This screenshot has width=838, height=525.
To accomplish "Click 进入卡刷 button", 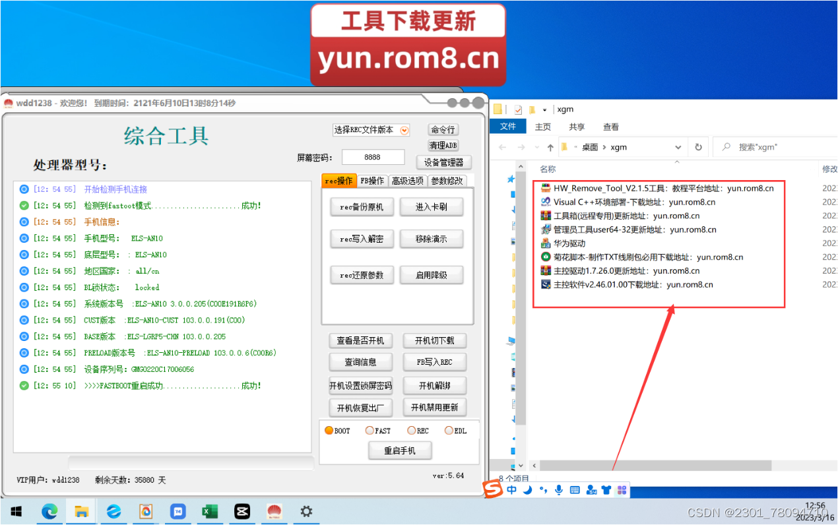I will [431, 207].
